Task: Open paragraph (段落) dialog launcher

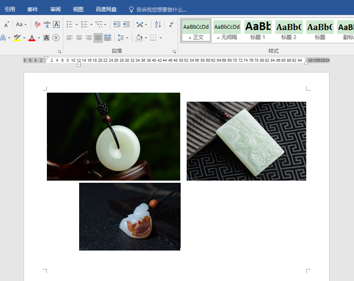Action: coord(174,52)
